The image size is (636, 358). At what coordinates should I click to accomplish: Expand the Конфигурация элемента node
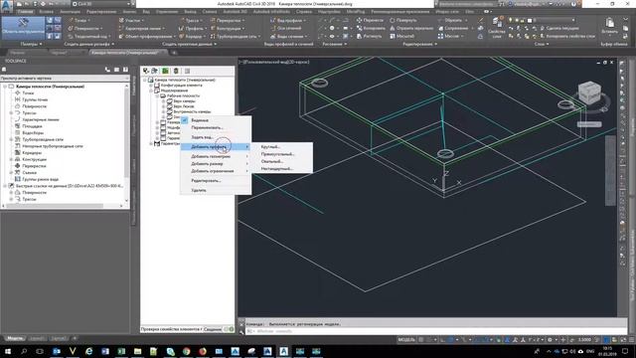coord(151,86)
